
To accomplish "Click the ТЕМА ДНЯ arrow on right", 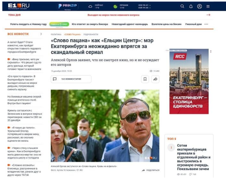I will [x=208, y=15].
